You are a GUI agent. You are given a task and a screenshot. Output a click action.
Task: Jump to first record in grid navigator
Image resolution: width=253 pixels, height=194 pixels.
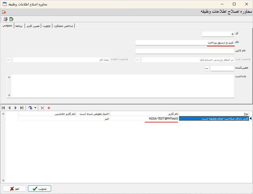(x=3, y=108)
